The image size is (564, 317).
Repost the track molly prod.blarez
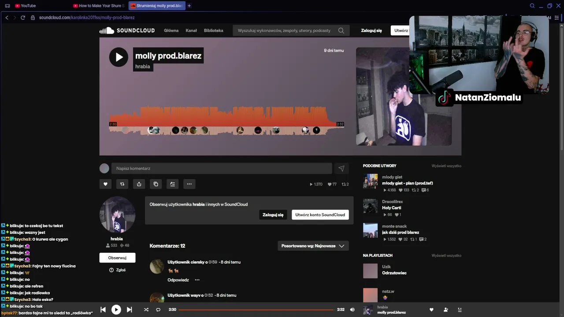pyautogui.click(x=122, y=184)
